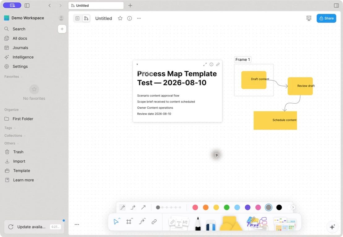Star the Untitled doc as favorite
Image resolution: width=343 pixels, height=237 pixels.
pyautogui.click(x=120, y=18)
